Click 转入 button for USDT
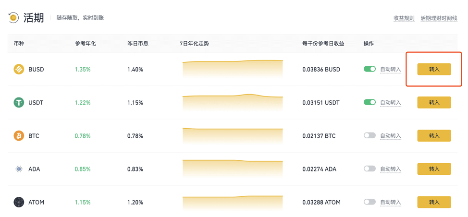 click(x=434, y=103)
